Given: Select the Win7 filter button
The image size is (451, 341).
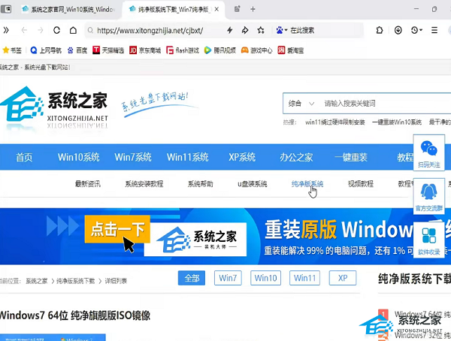Looking at the screenshot, I should pos(229,278).
